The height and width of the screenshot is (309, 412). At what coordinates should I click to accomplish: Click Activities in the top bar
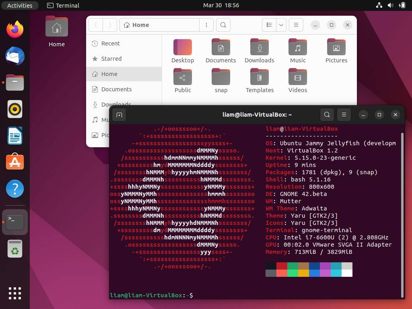tap(20, 5)
